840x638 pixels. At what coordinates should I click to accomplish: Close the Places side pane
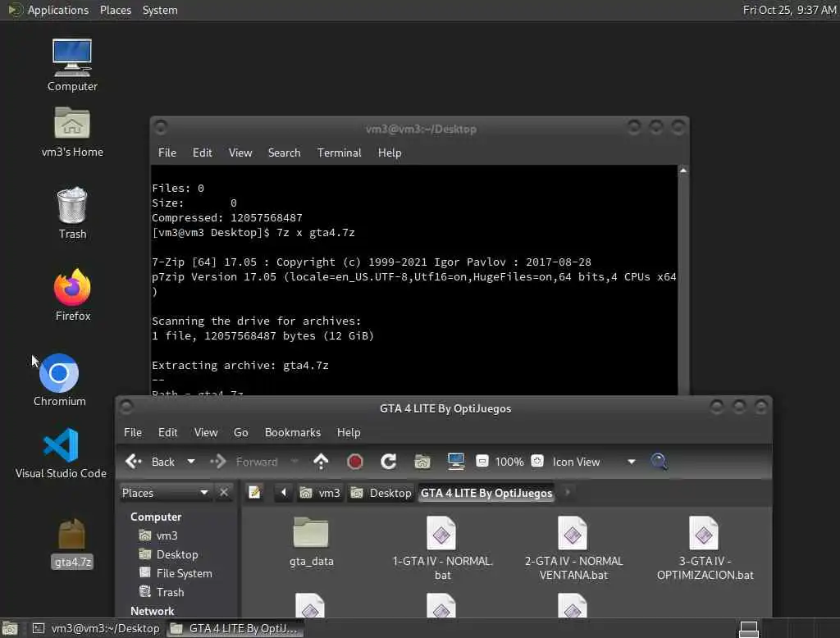click(x=224, y=492)
